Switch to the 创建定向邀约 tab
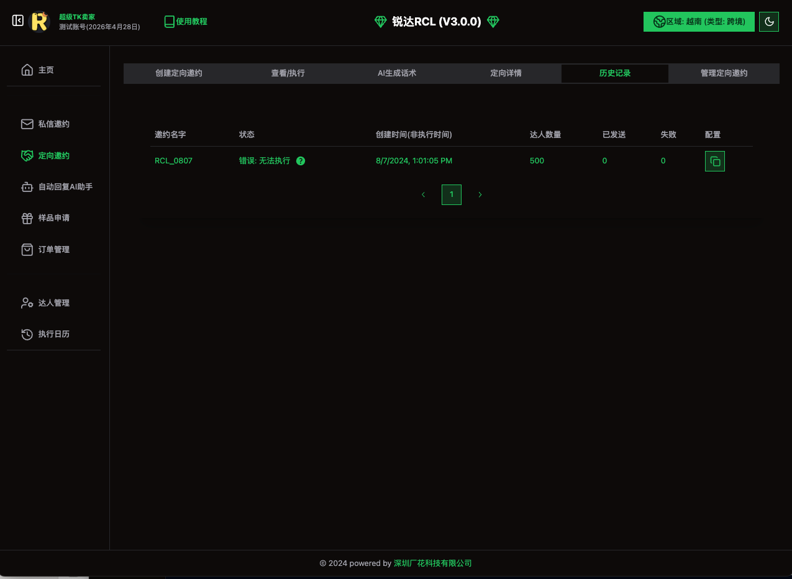The width and height of the screenshot is (792, 579). [x=178, y=73]
